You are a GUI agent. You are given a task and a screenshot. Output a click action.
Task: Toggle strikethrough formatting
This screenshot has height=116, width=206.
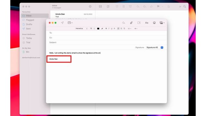coord(115,29)
